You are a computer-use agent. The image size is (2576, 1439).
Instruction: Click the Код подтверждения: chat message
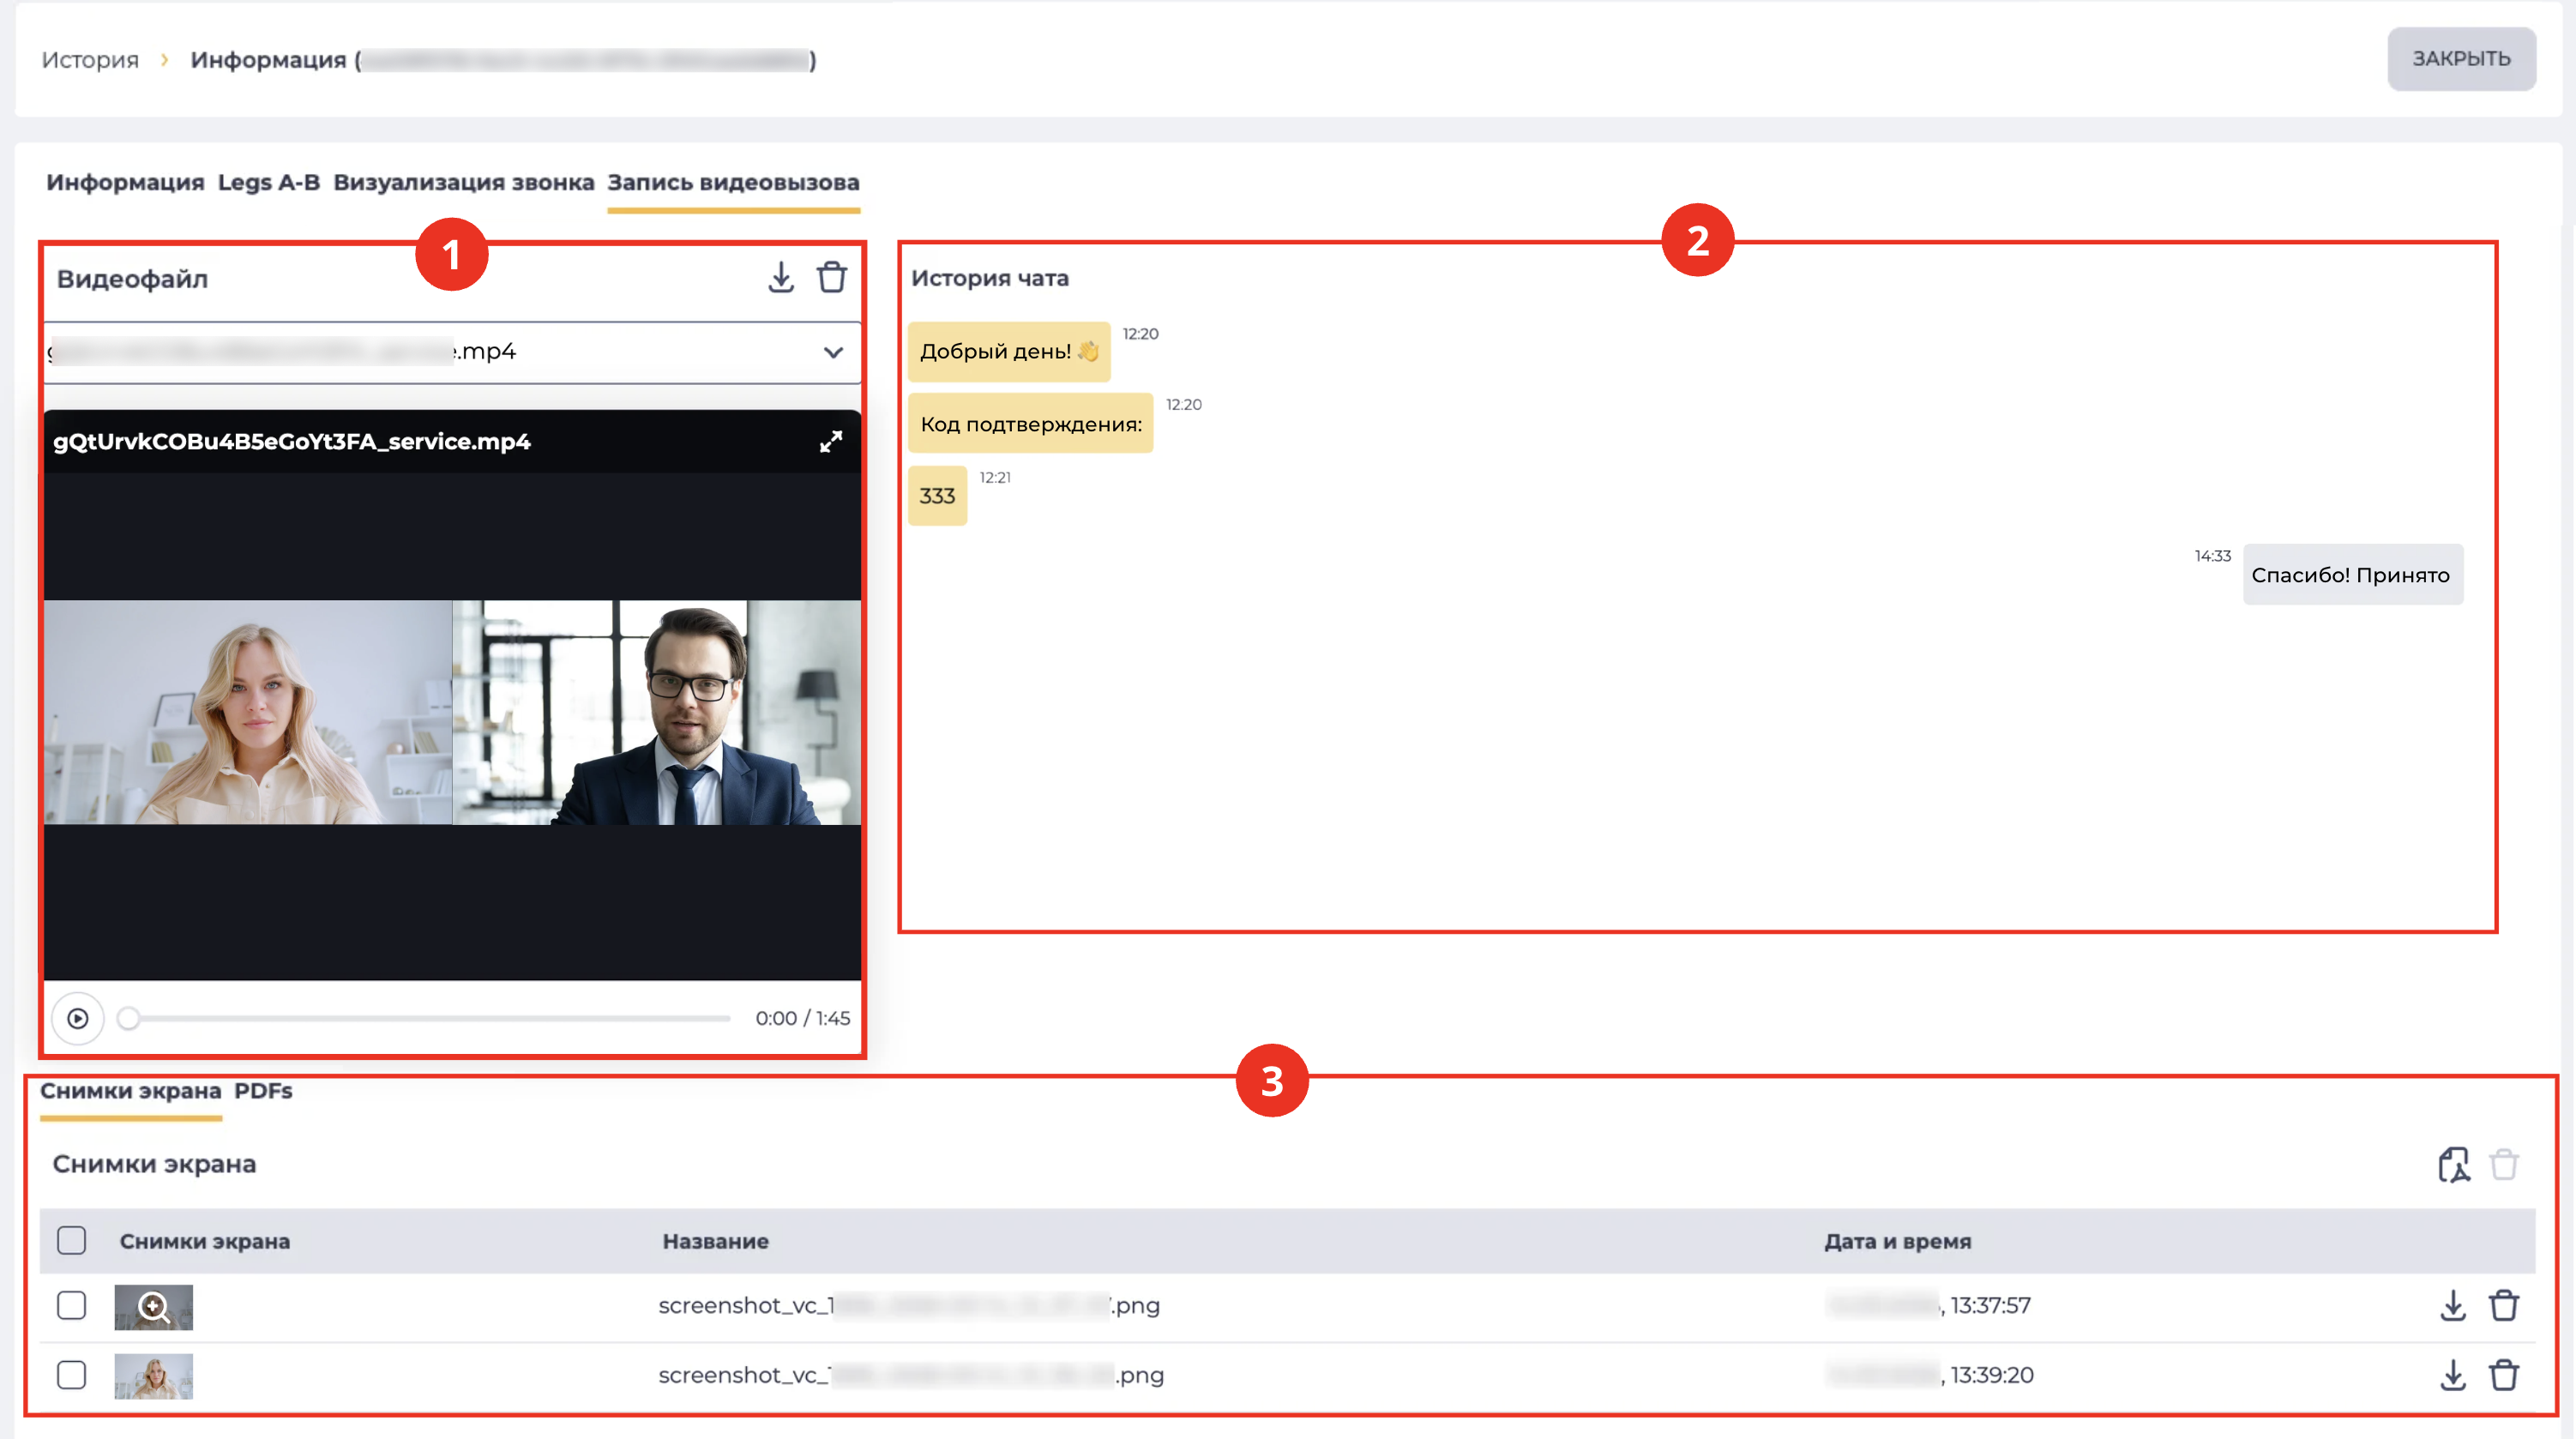pos(1031,423)
